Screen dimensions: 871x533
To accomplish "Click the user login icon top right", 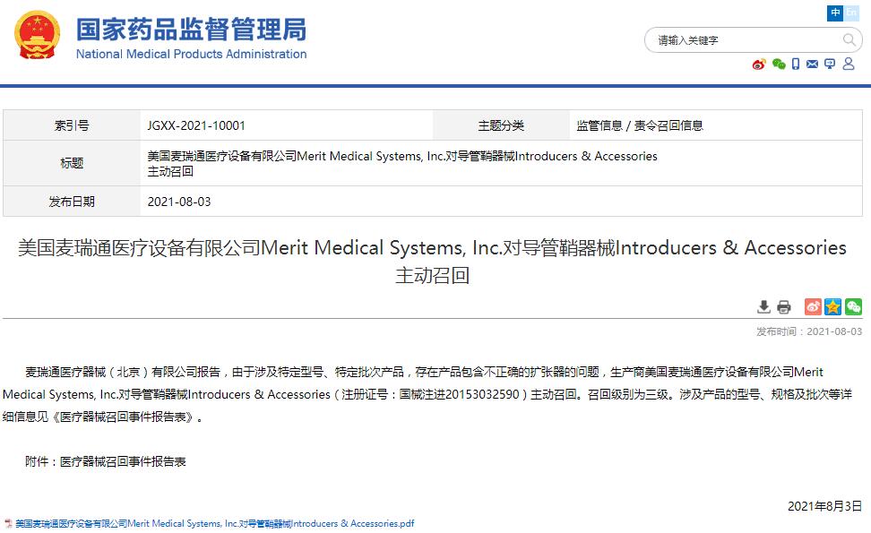I will (x=848, y=64).
